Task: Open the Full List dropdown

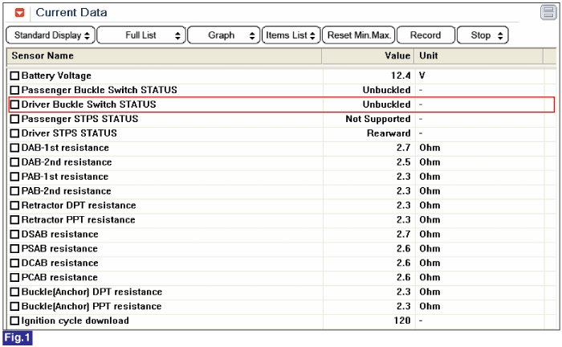Action: pos(140,35)
